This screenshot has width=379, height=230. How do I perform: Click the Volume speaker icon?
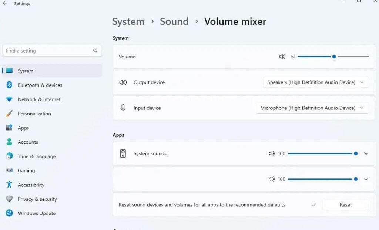(282, 57)
